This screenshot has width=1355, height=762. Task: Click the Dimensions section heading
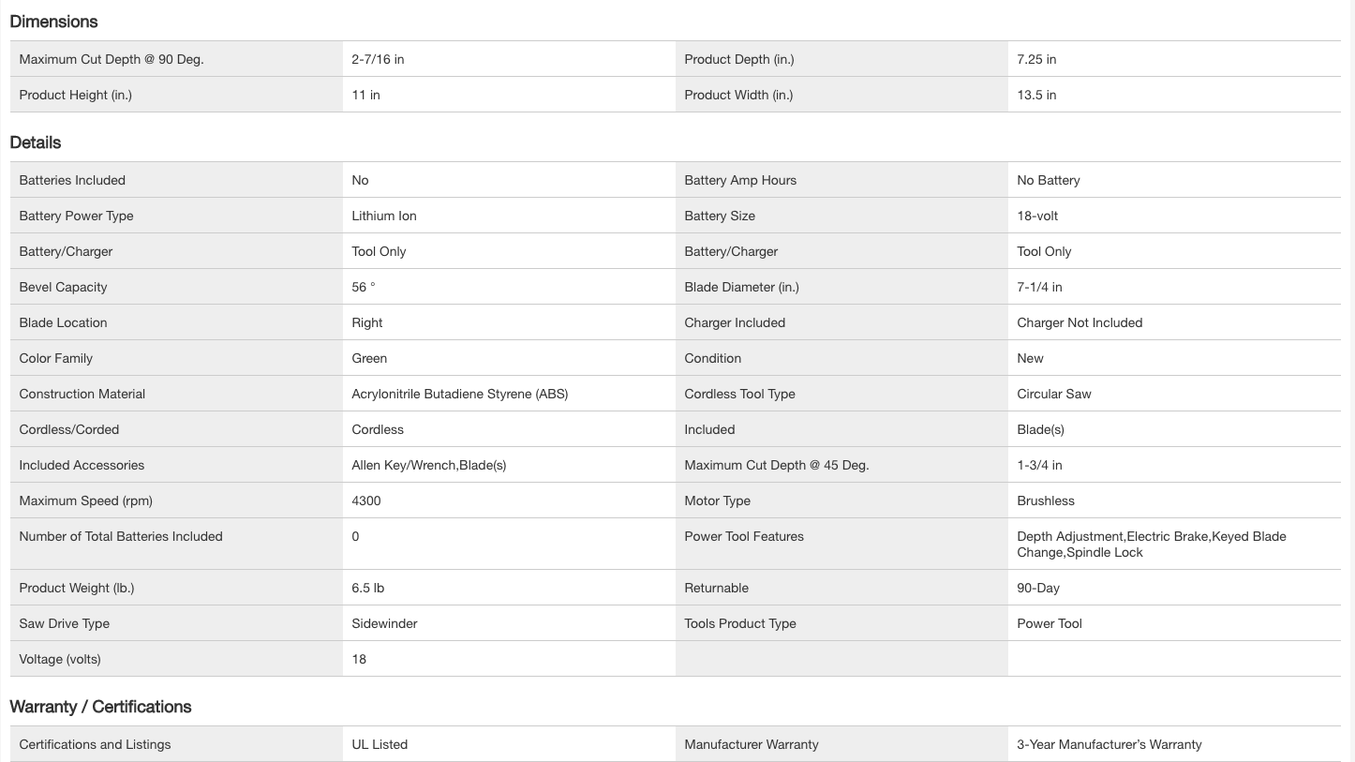[53, 22]
